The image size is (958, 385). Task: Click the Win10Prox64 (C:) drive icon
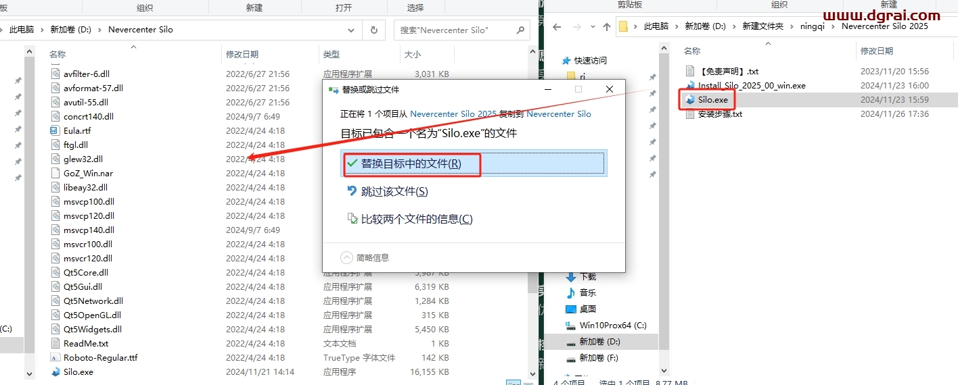(x=570, y=325)
